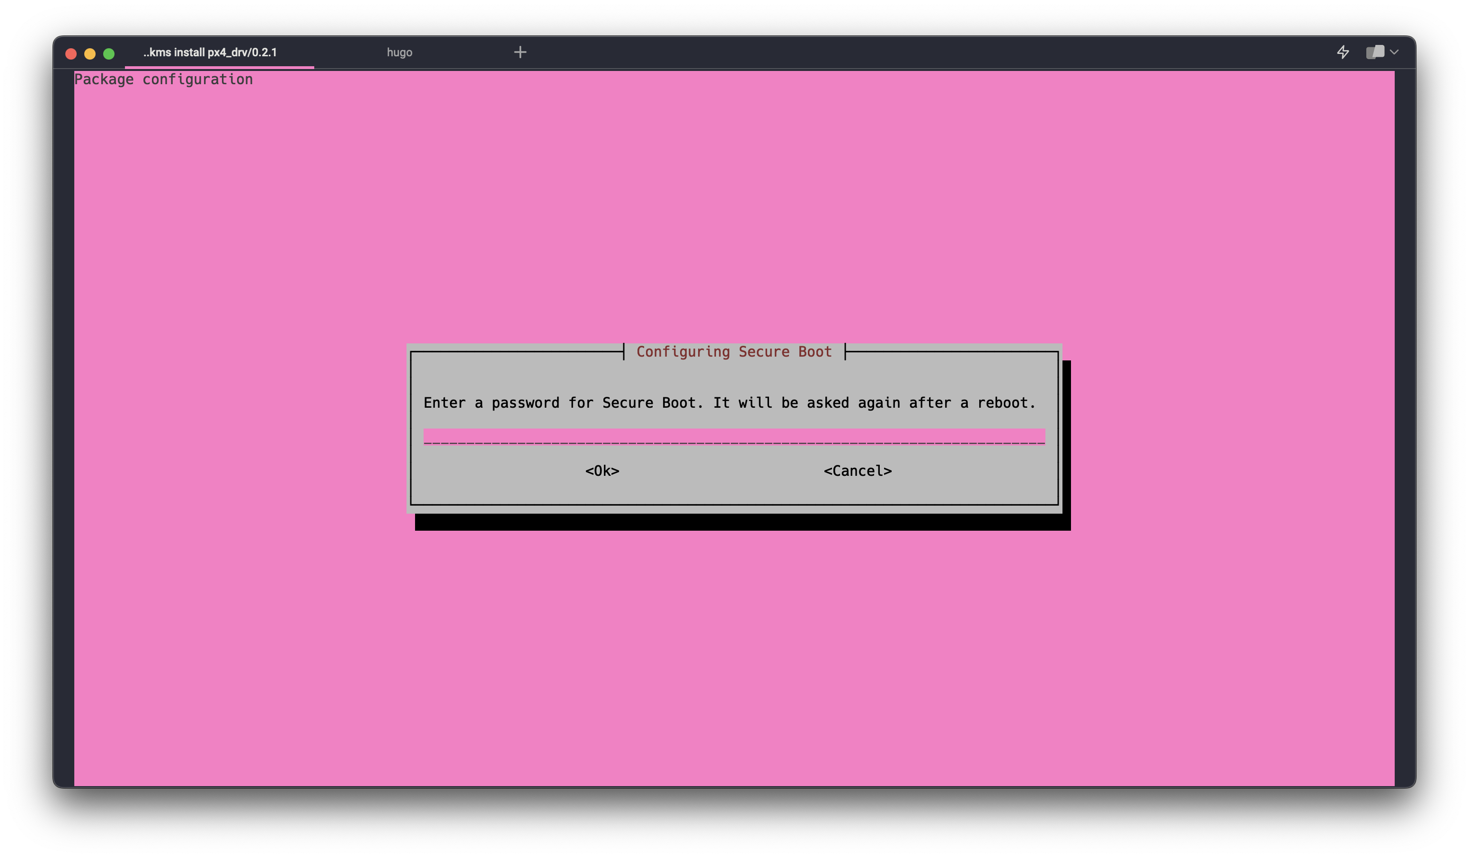1469x858 pixels.
Task: Click the red close window button
Action: click(71, 53)
